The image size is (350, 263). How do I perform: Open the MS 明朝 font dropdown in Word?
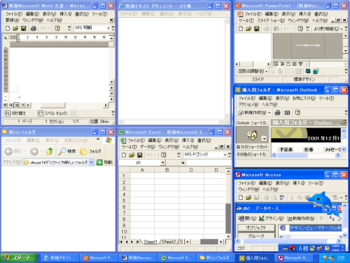click(x=108, y=28)
